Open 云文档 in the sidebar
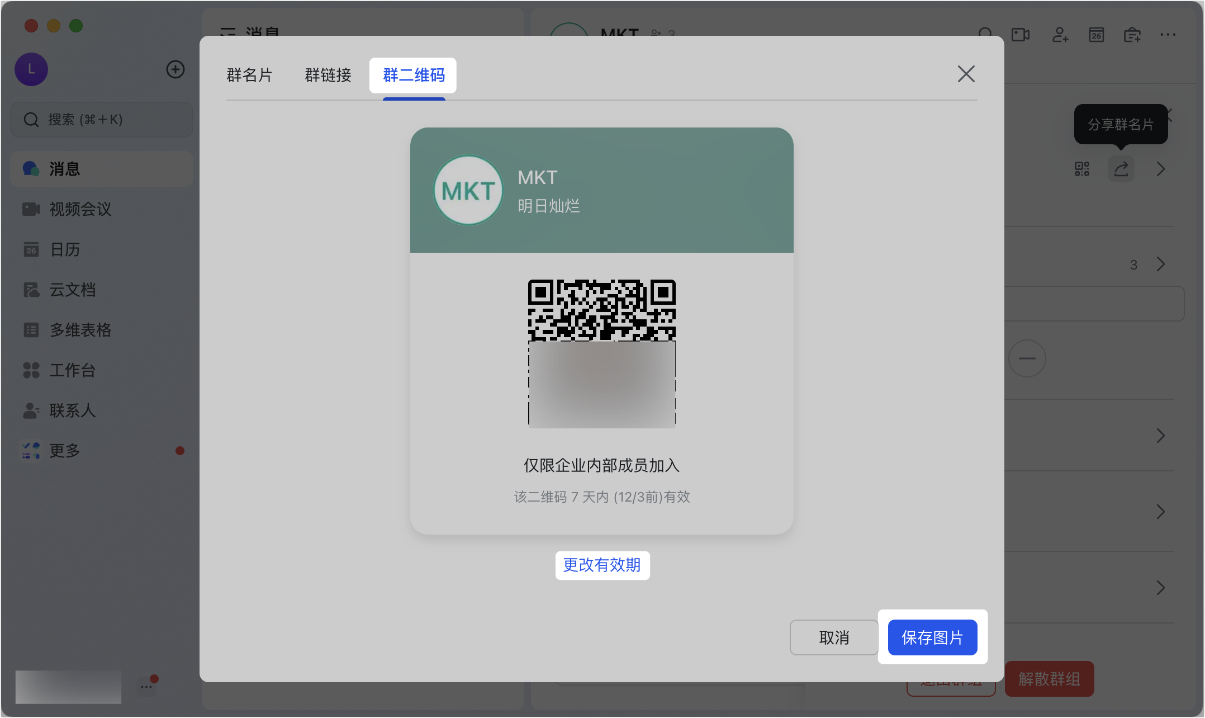1205x718 pixels. click(102, 290)
